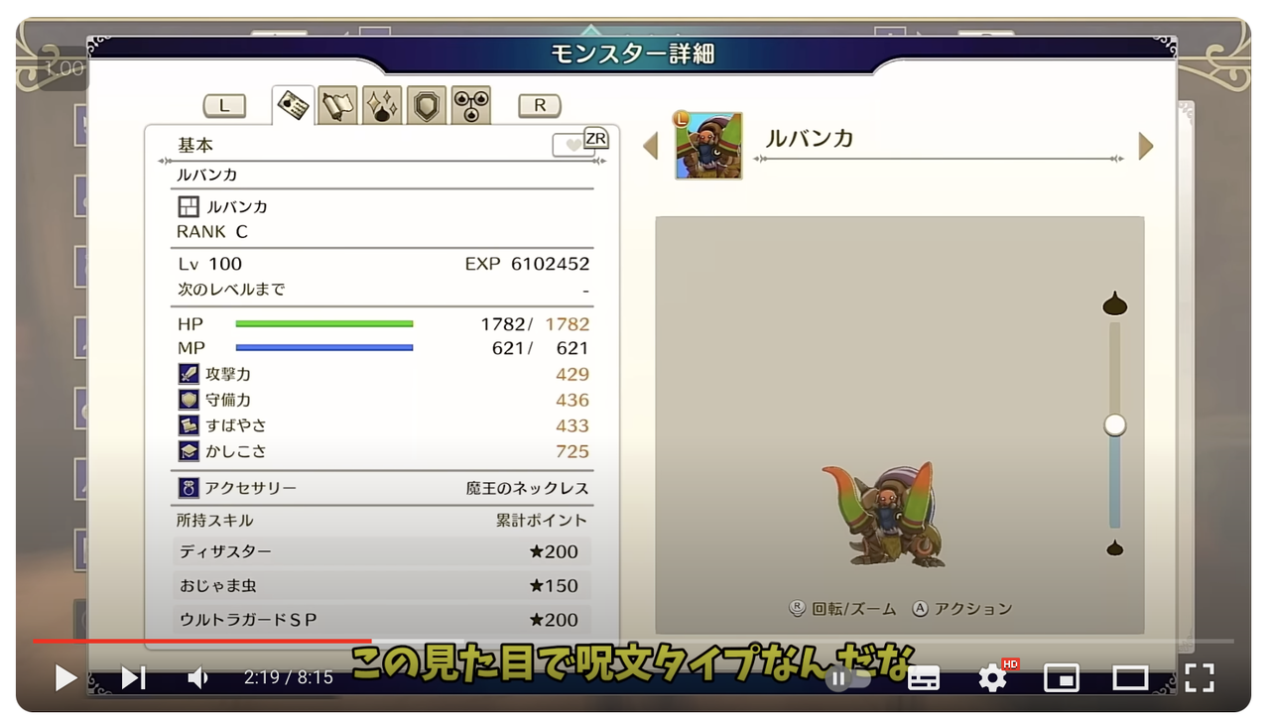
Task: Click the すばやさ boot icon
Action: coord(189,425)
